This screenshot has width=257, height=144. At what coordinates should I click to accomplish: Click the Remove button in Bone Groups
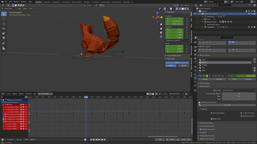(219, 79)
